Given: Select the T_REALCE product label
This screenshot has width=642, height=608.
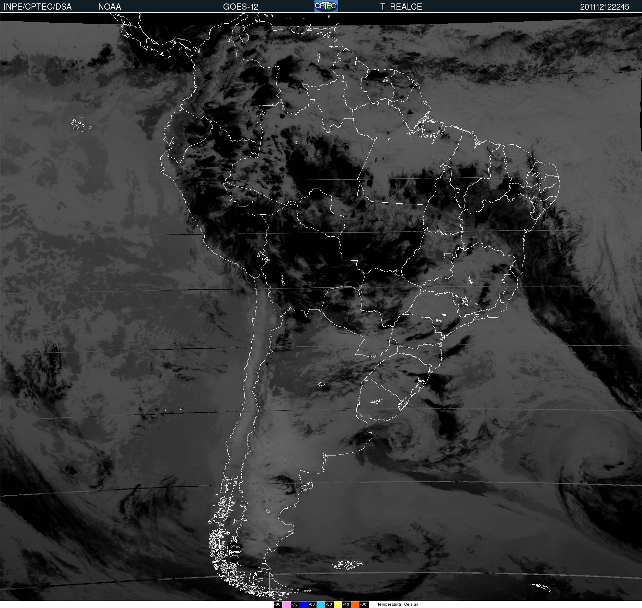Looking at the screenshot, I should (x=401, y=7).
